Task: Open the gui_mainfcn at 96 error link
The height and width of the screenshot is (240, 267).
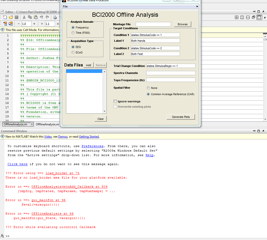Action: click(48, 200)
